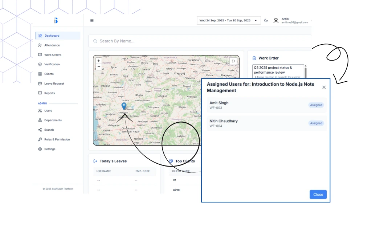Click the Work Order clipboard icon
This screenshot has width=392, height=225.
tap(254, 58)
